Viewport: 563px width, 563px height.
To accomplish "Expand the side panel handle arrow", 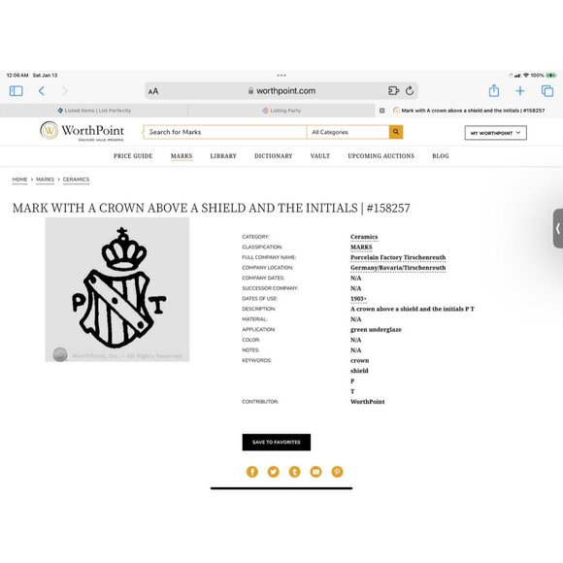I will point(558,228).
